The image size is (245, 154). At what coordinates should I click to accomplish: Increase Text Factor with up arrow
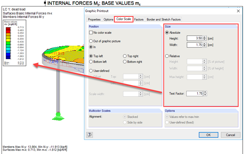point(205,92)
